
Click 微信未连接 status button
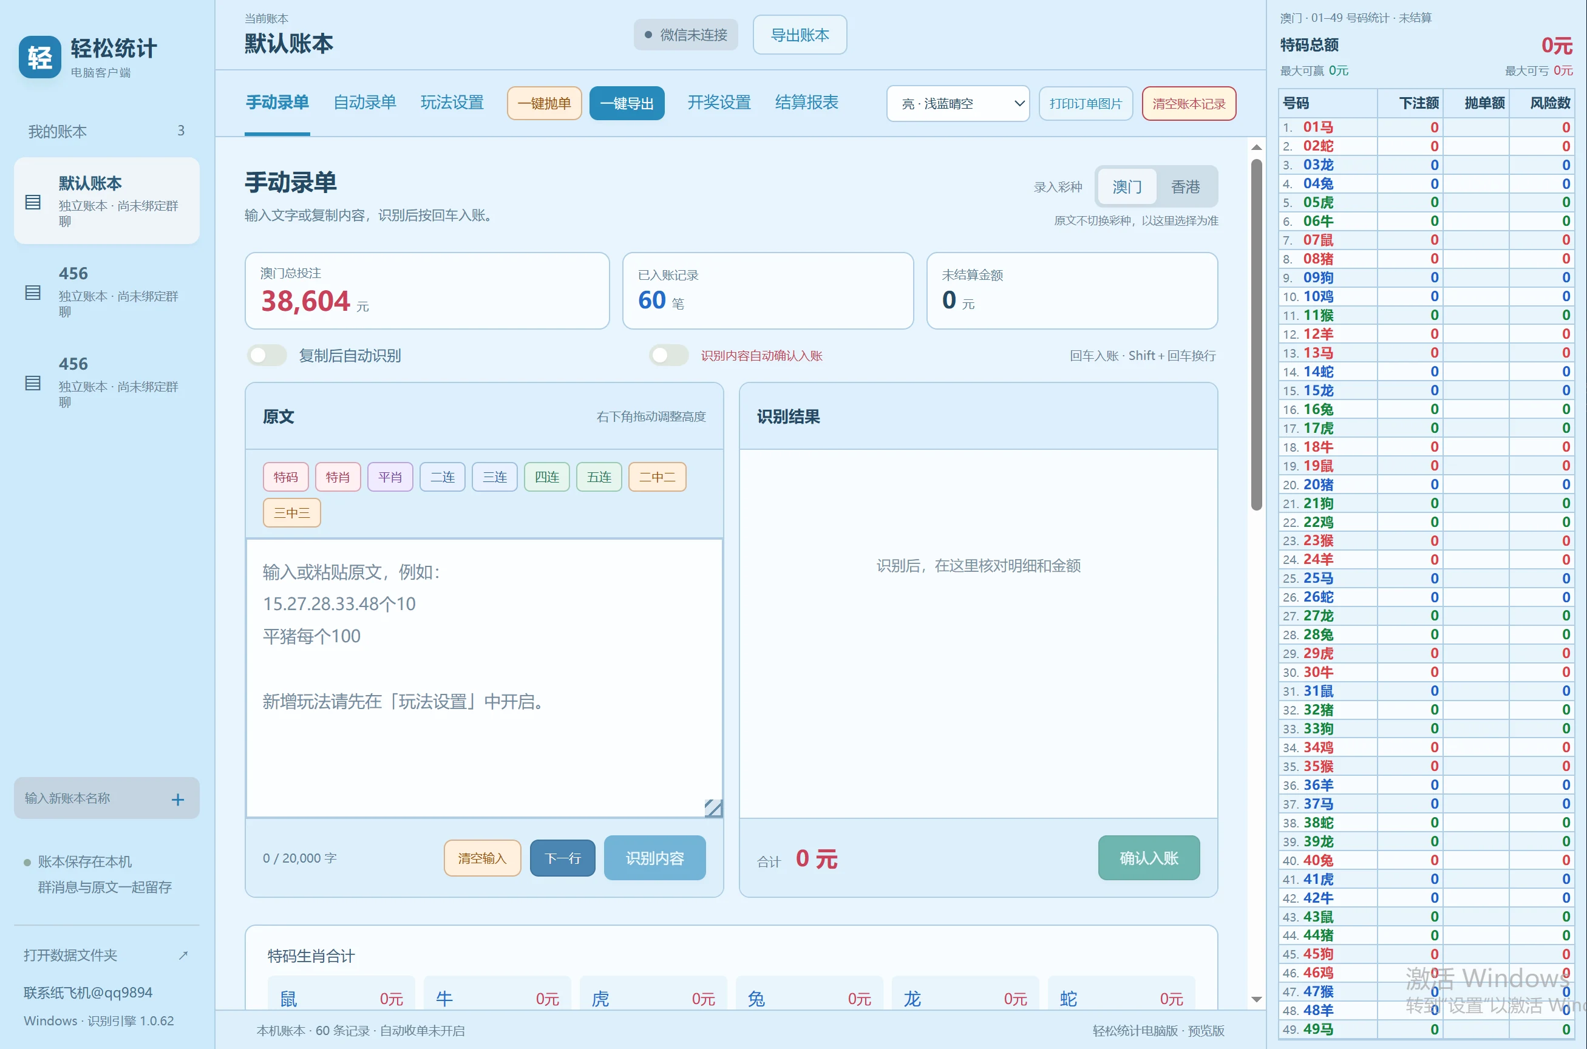tap(686, 35)
